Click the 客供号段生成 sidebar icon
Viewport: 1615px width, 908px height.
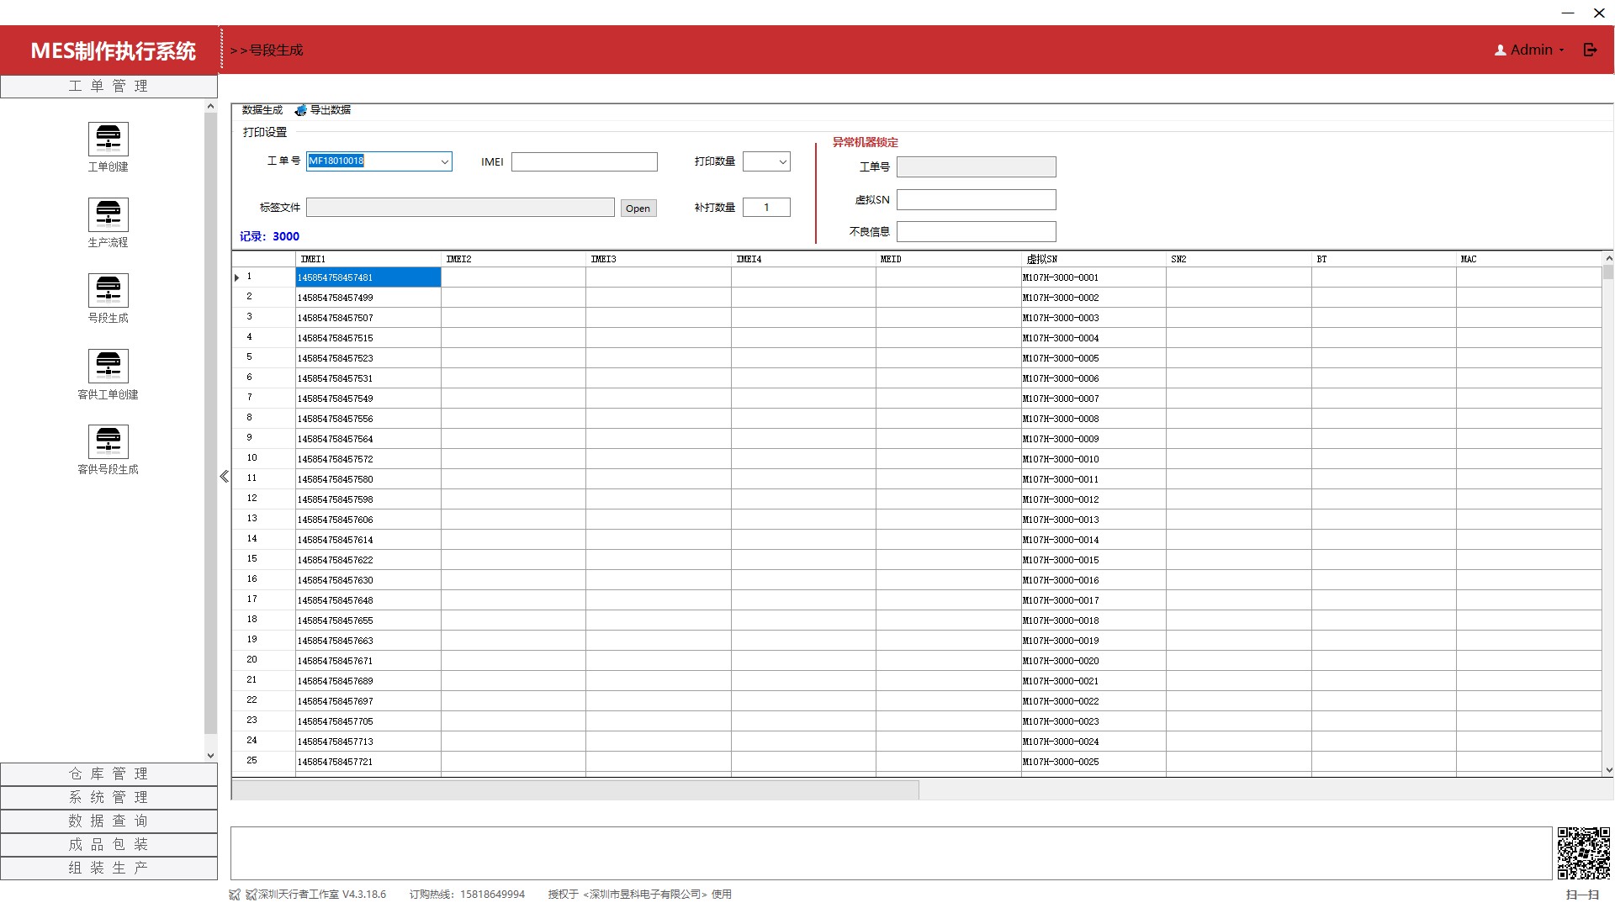109,442
